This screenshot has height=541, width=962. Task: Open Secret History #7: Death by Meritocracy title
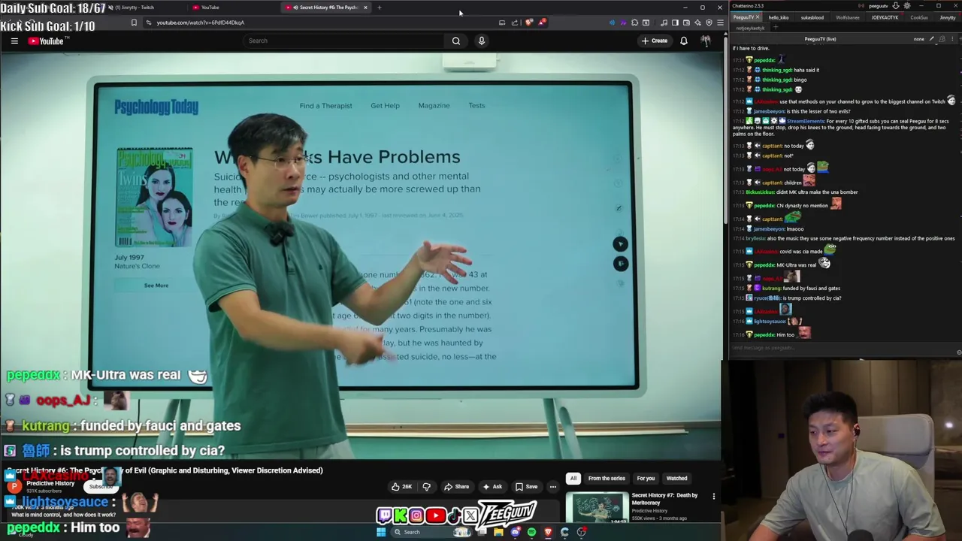[x=664, y=499]
